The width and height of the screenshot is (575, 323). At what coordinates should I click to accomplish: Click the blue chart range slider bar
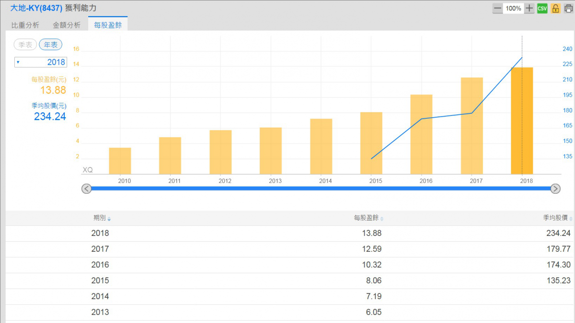[x=321, y=189]
